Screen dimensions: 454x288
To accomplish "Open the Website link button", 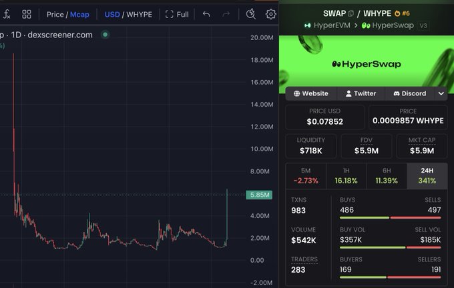I will [x=311, y=93].
